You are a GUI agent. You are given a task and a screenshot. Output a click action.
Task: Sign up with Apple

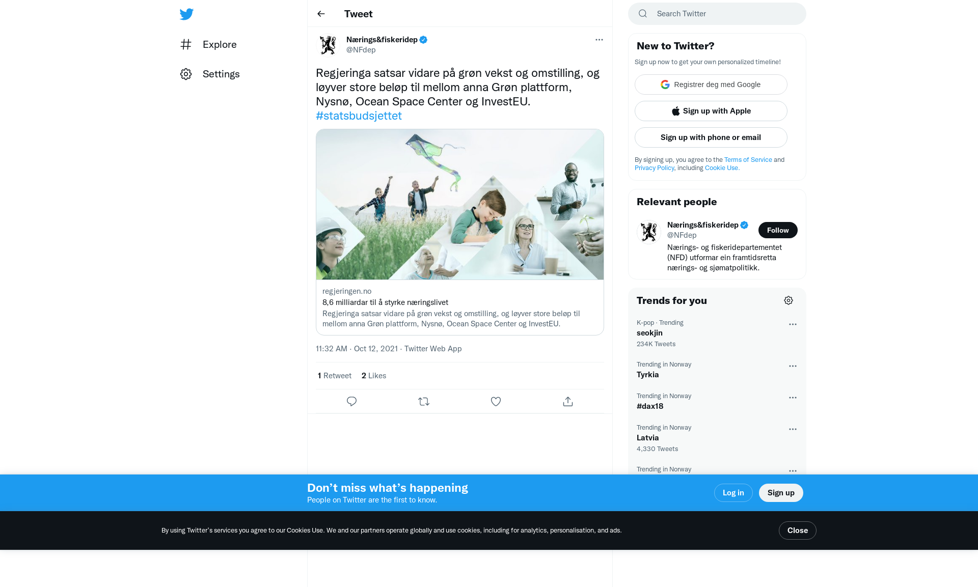[x=711, y=111]
